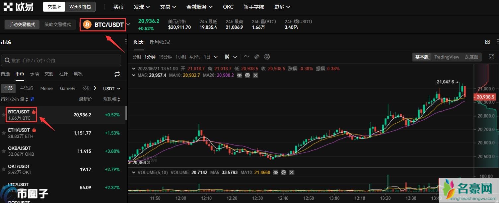This screenshot has height=203, width=499.
Task: Click the chart layout grid icon
Action: 487,42
